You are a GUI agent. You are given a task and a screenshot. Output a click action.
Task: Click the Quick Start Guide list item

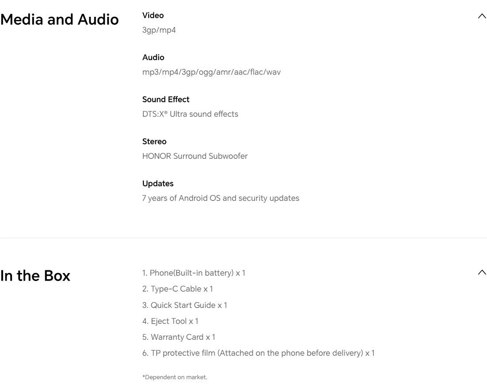pos(185,305)
